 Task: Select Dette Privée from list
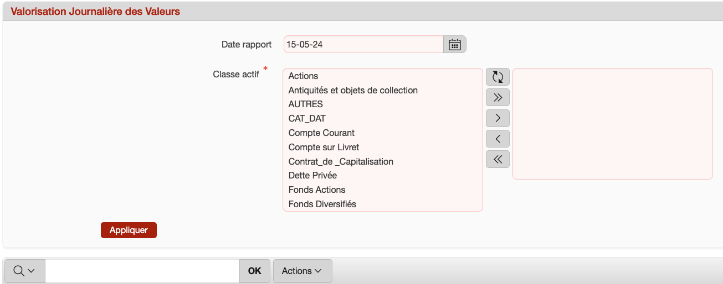point(312,175)
